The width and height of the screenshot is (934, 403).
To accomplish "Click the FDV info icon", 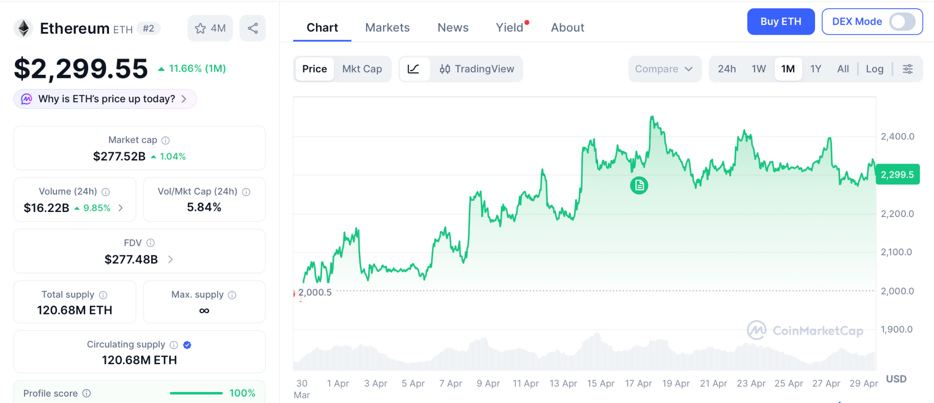I will point(150,243).
